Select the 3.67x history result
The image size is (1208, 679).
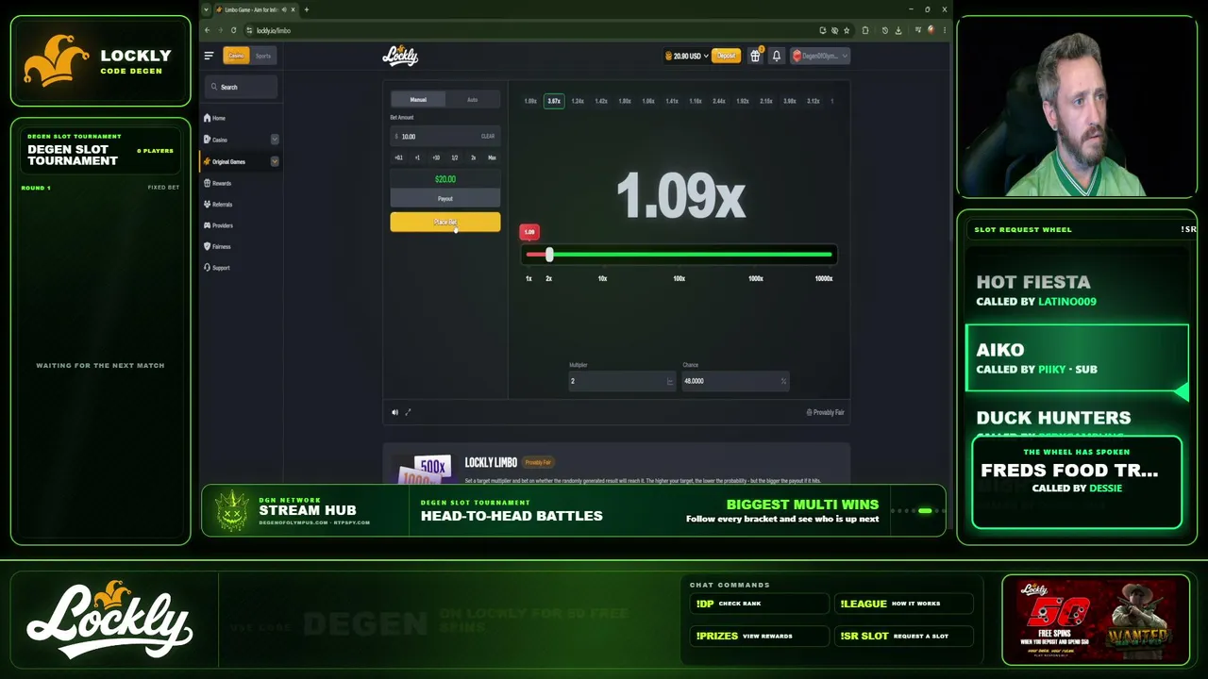point(554,101)
